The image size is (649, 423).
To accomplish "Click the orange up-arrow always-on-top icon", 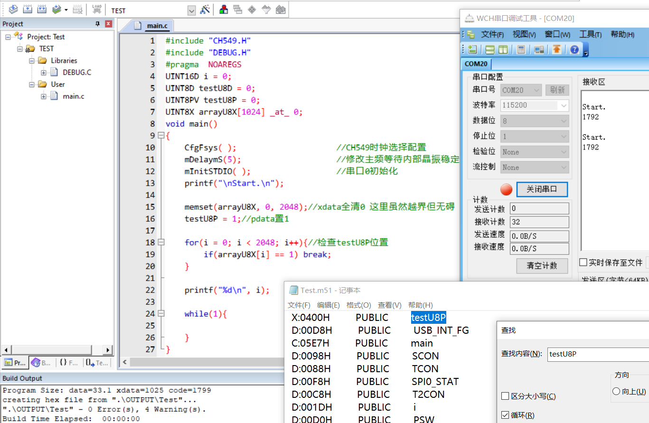I will pos(556,49).
